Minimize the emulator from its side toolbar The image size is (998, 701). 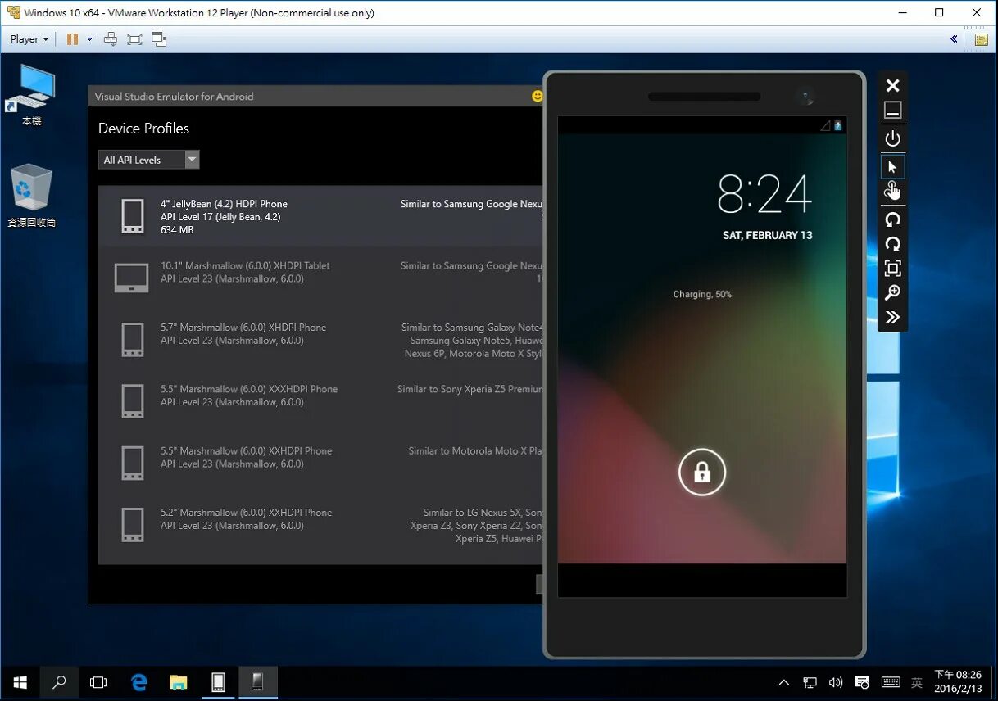tap(892, 111)
